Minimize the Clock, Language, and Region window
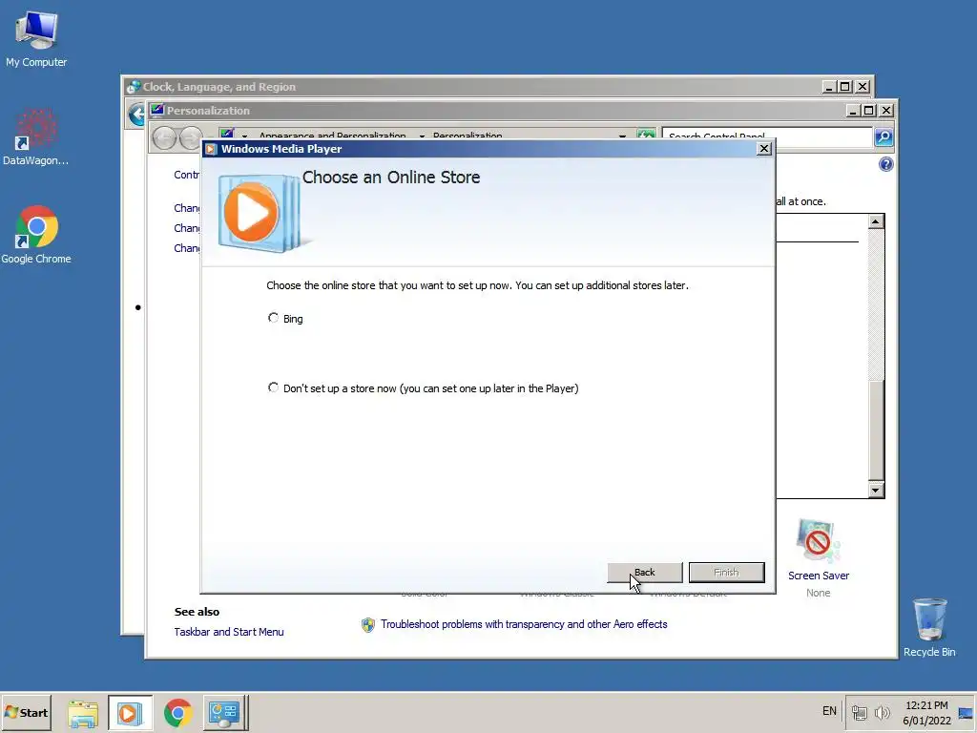Image resolution: width=977 pixels, height=733 pixels. 829,87
